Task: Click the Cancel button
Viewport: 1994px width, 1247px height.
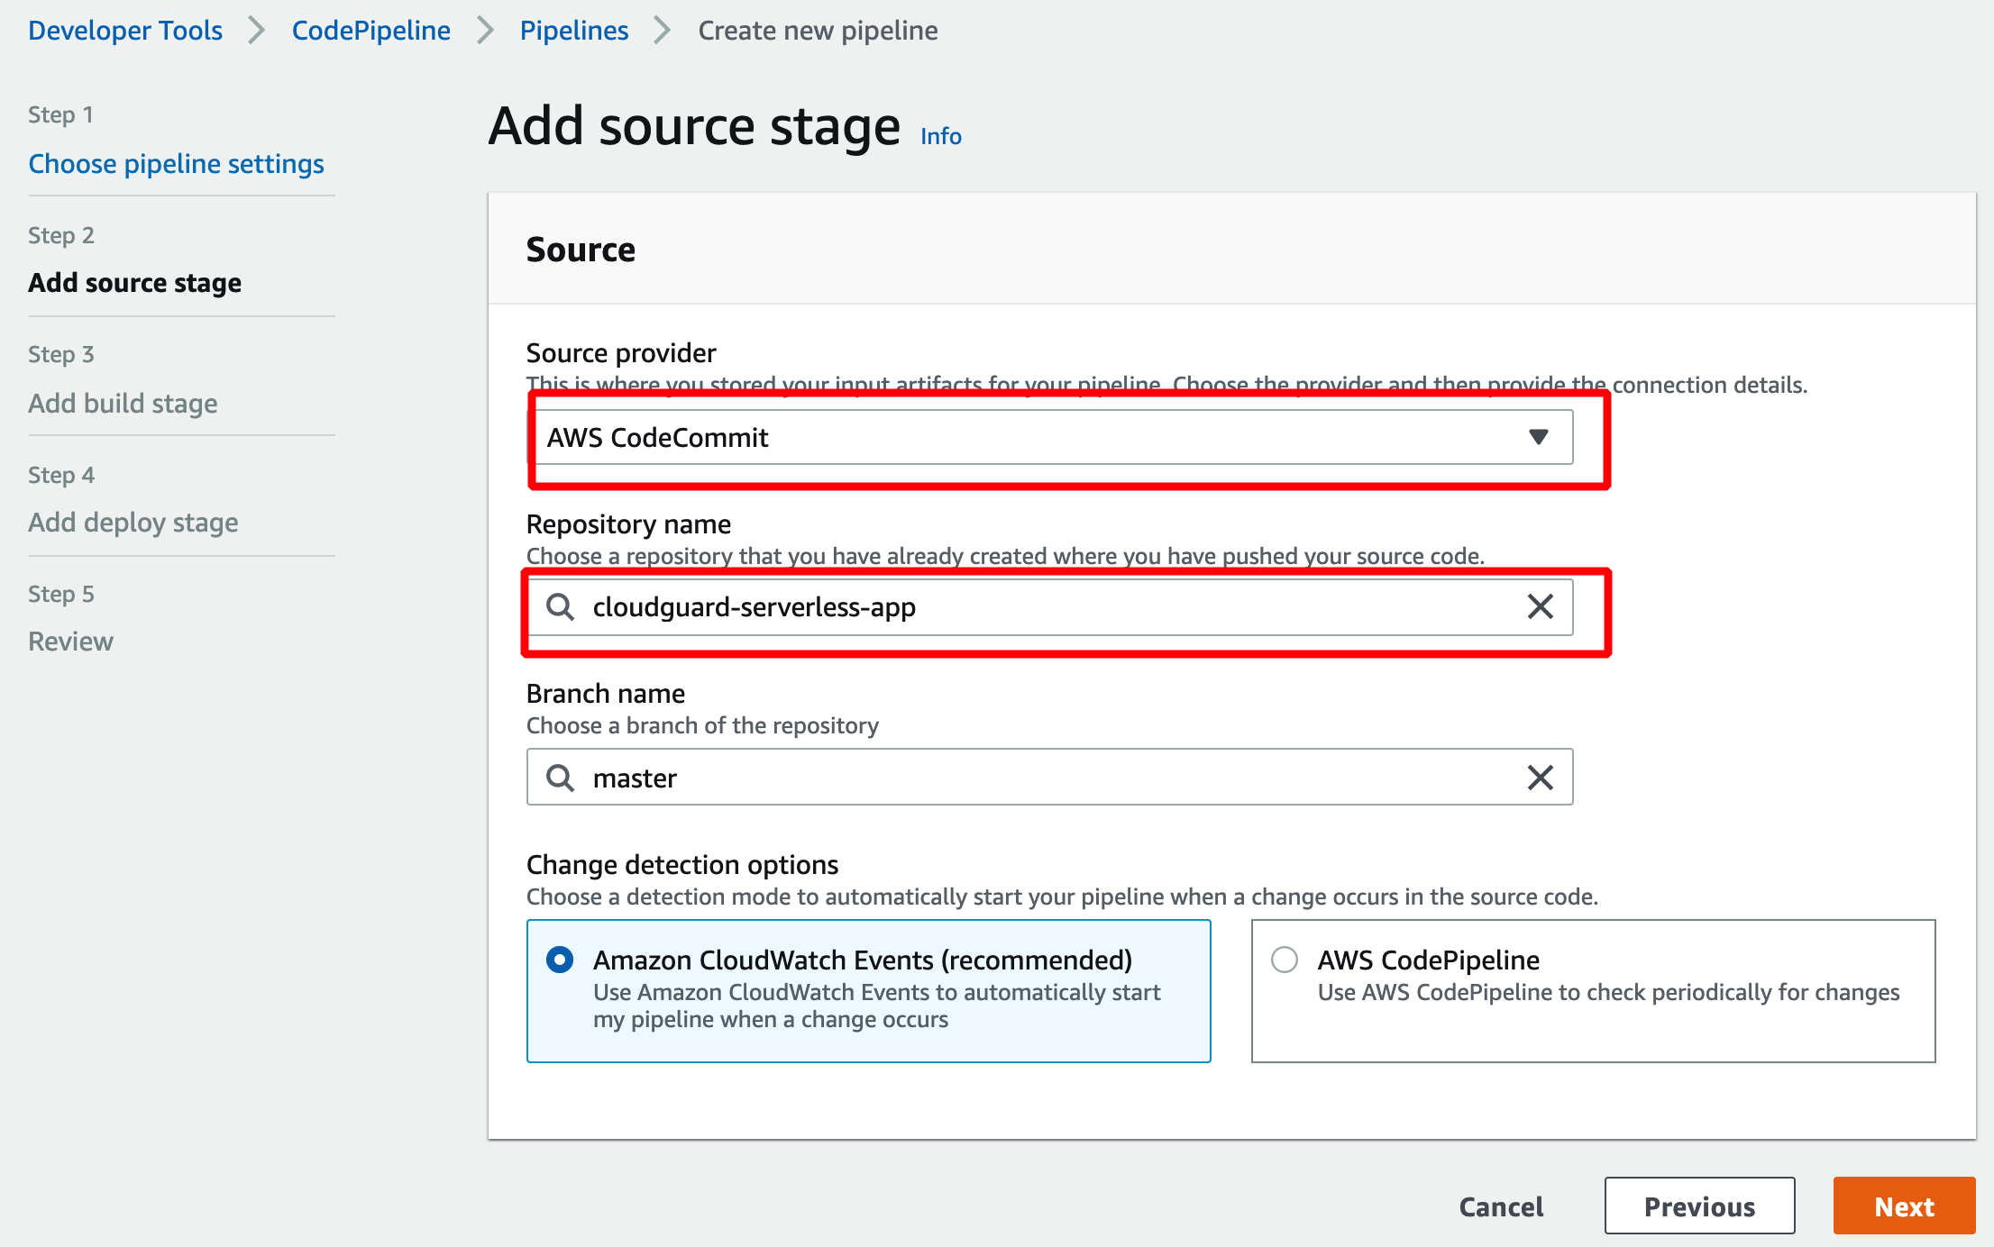Action: pyautogui.click(x=1501, y=1206)
